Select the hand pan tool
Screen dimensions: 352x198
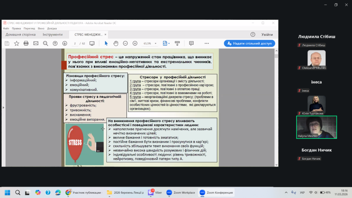(x=116, y=44)
